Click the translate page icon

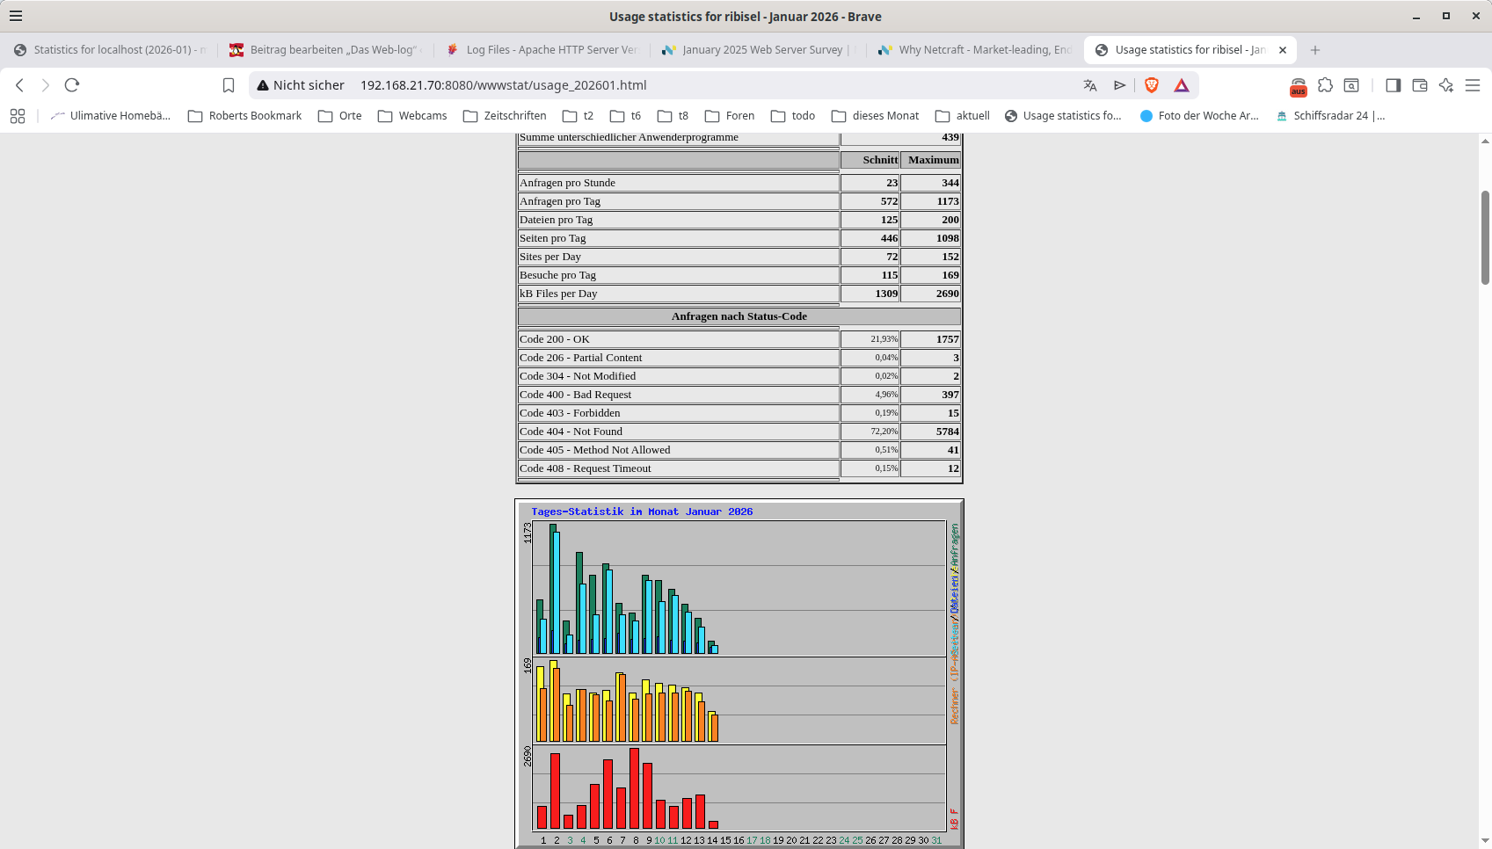tap(1090, 85)
